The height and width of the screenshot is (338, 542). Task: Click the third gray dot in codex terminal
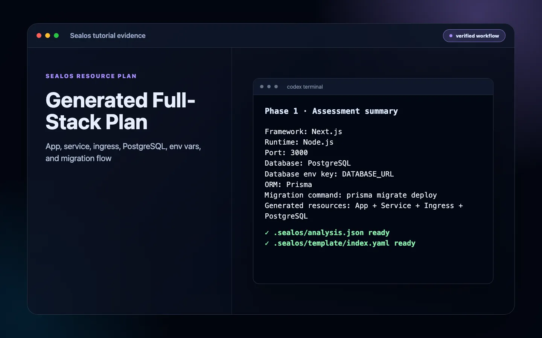(x=276, y=87)
